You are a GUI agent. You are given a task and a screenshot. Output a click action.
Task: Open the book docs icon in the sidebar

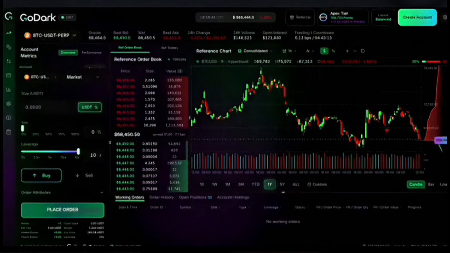tap(9, 118)
